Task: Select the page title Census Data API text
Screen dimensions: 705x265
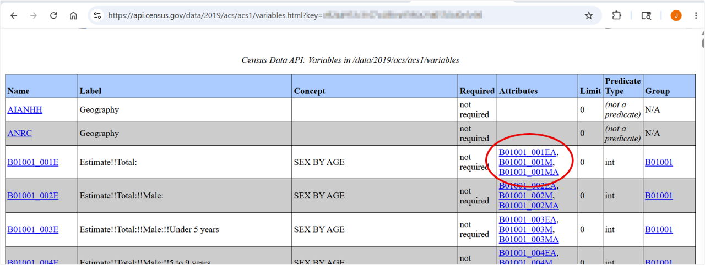Action: point(350,60)
